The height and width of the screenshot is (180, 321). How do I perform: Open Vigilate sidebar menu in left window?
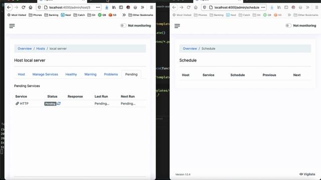(12, 26)
